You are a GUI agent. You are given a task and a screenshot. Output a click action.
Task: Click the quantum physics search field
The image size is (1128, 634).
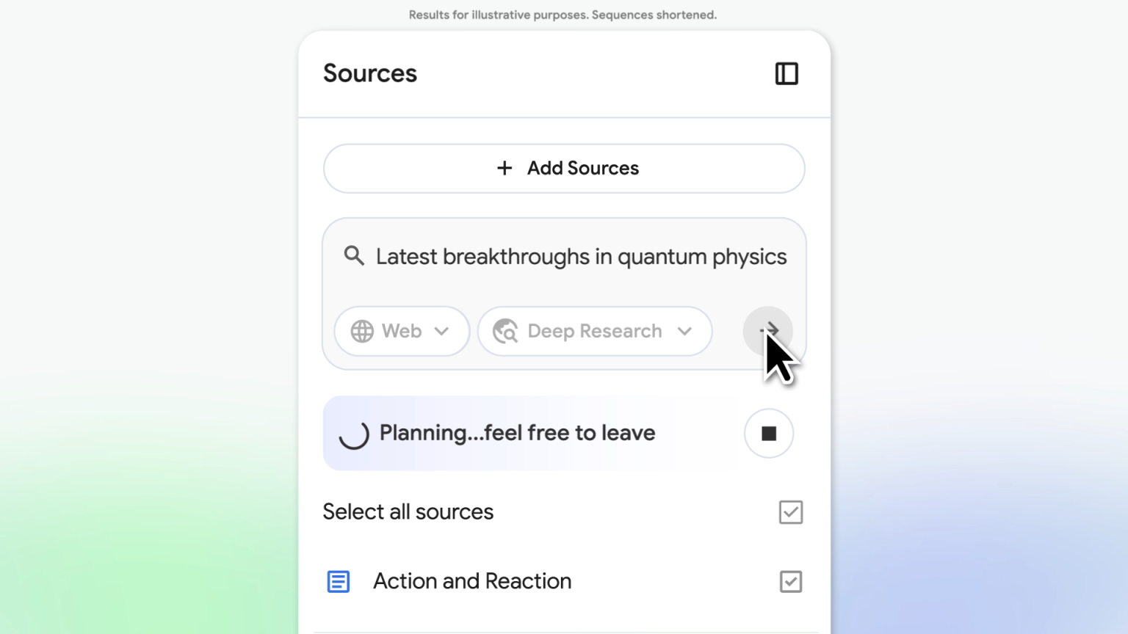coord(581,257)
